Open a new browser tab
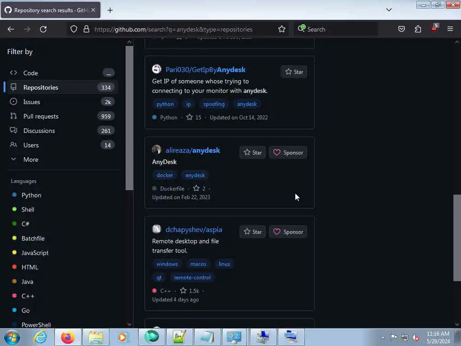This screenshot has width=461, height=346. (110, 10)
